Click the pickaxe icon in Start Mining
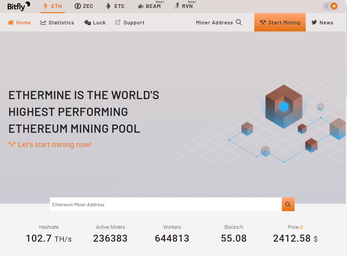Screen dimensions: 347x256 coord(263,22)
